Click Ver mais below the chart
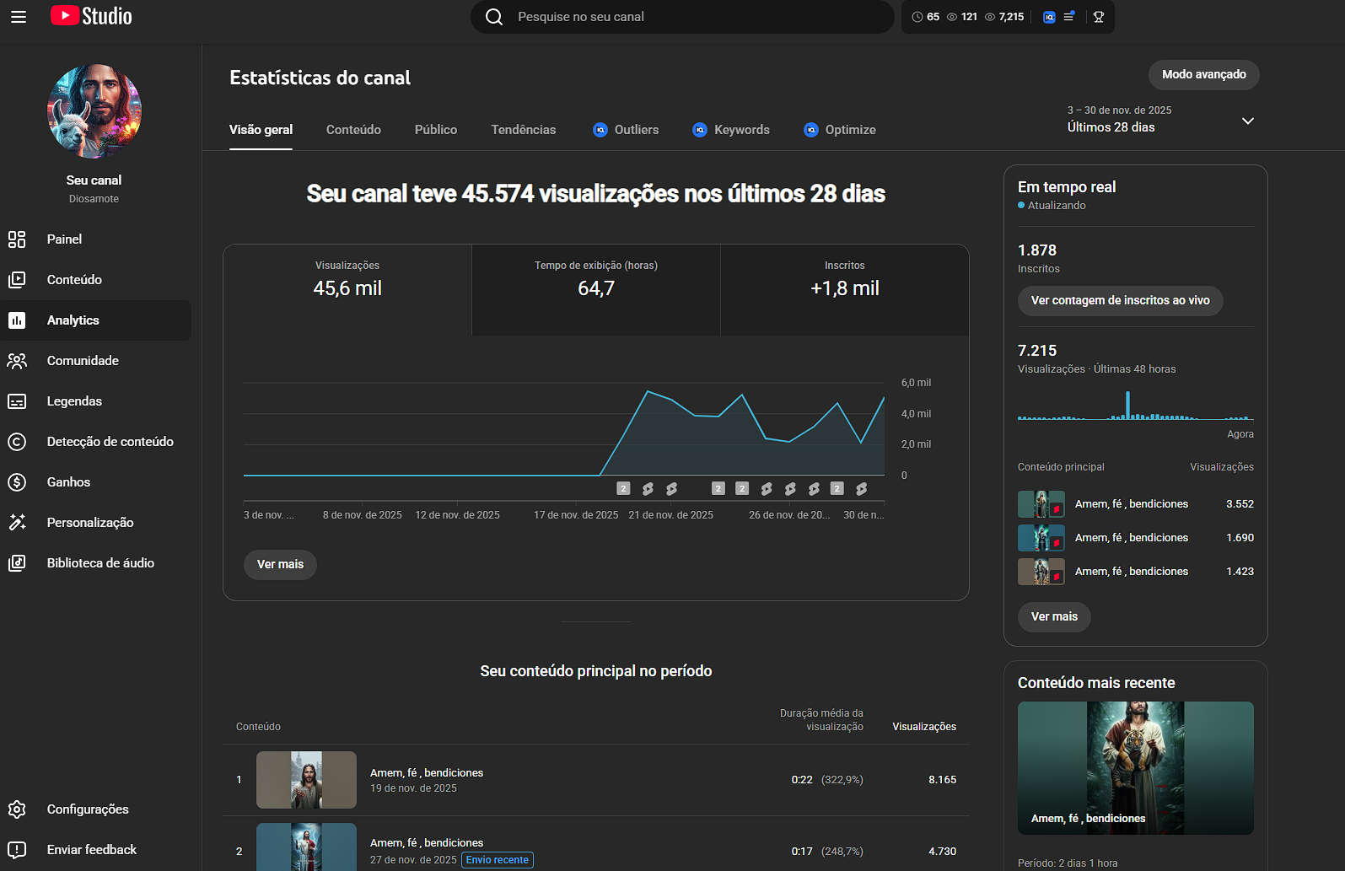 [280, 565]
